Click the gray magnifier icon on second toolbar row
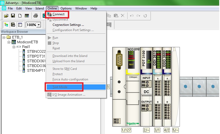 point(109,25)
